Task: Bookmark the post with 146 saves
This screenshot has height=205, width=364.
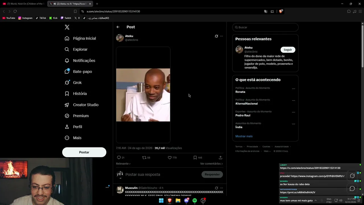Action: coord(198,157)
